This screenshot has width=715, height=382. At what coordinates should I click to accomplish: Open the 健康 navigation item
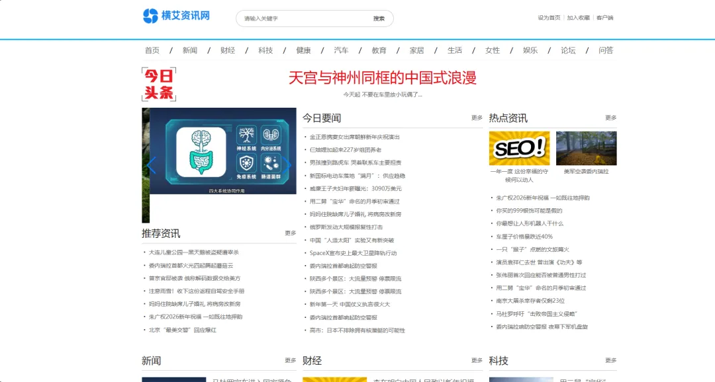[304, 50]
